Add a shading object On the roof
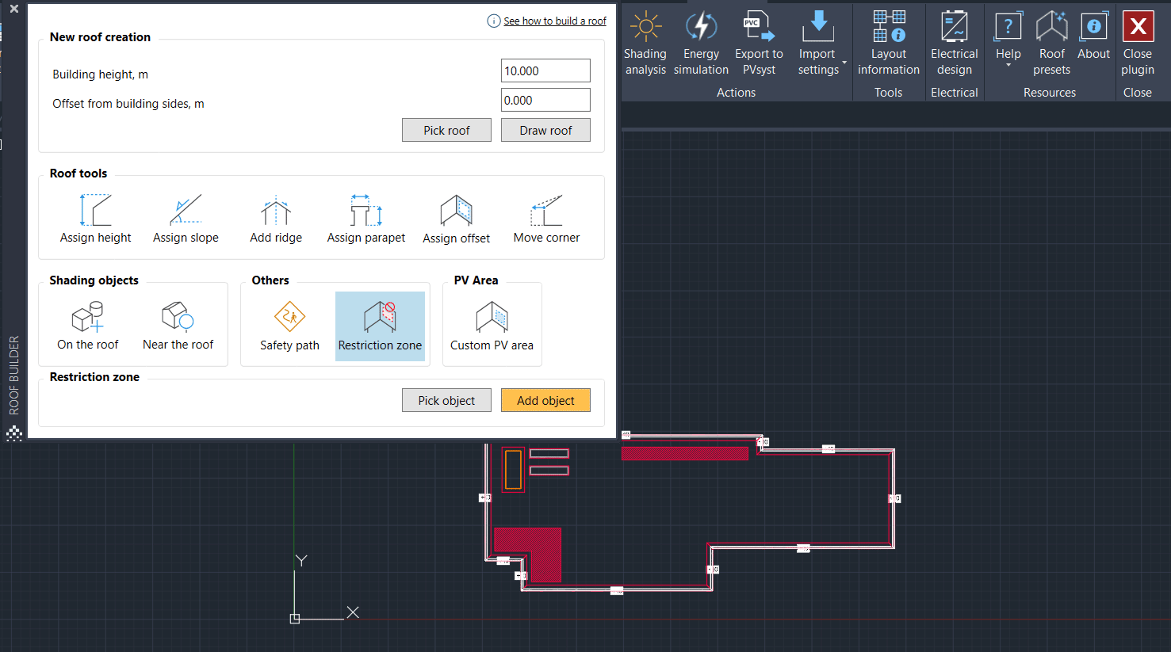 tap(88, 326)
